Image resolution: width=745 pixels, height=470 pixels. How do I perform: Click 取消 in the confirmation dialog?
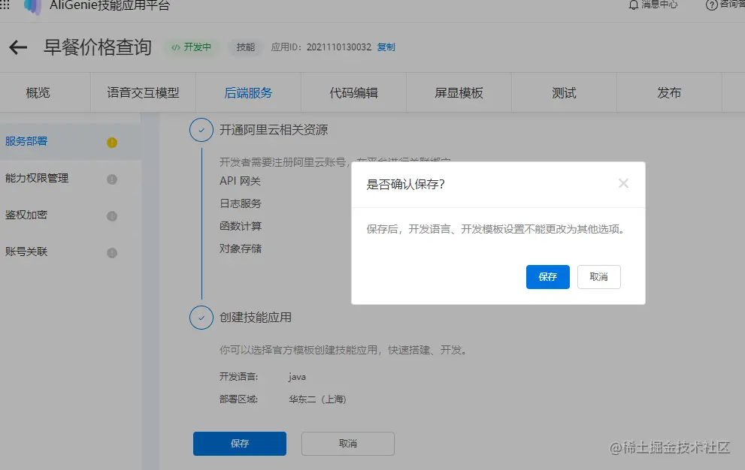click(598, 277)
